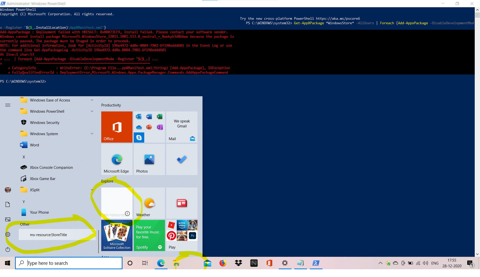The image size is (480, 277).
Task: Click the Start hamburger expand button
Action: [x=8, y=105]
